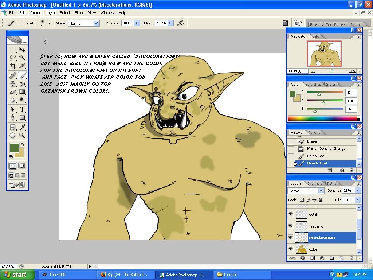Viewport: 373px width, 280px height.
Task: Switch to the Channels tab
Action: click(314, 184)
